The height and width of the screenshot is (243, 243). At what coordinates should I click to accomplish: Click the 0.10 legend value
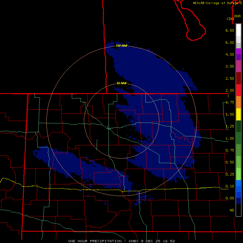[x=230, y=186]
